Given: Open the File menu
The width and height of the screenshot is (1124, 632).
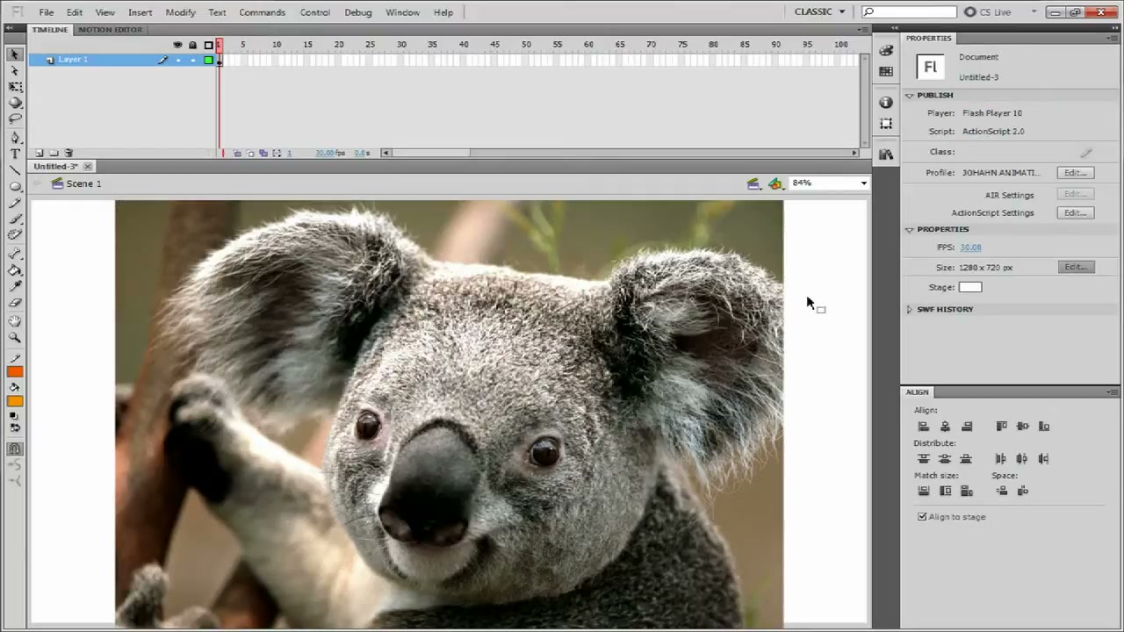Looking at the screenshot, I should [47, 12].
